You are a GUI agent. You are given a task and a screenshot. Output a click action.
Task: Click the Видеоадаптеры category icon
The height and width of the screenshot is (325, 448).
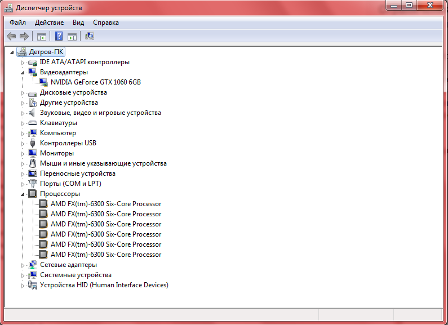[x=33, y=72]
